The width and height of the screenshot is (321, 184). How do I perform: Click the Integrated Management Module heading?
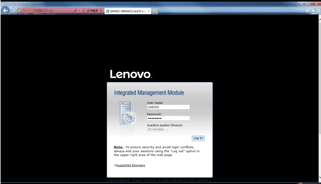point(149,93)
